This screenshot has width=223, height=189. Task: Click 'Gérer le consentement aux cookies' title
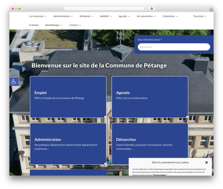[170, 163]
